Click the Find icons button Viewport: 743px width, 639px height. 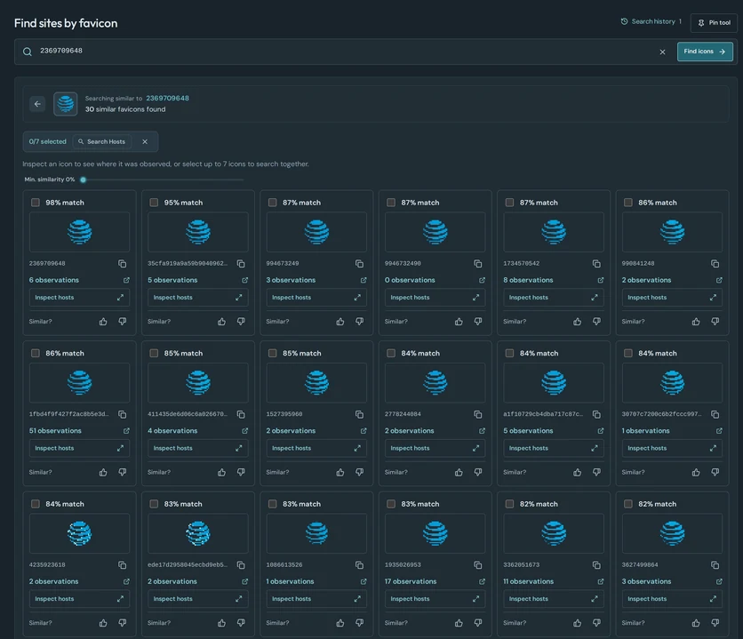coord(705,52)
